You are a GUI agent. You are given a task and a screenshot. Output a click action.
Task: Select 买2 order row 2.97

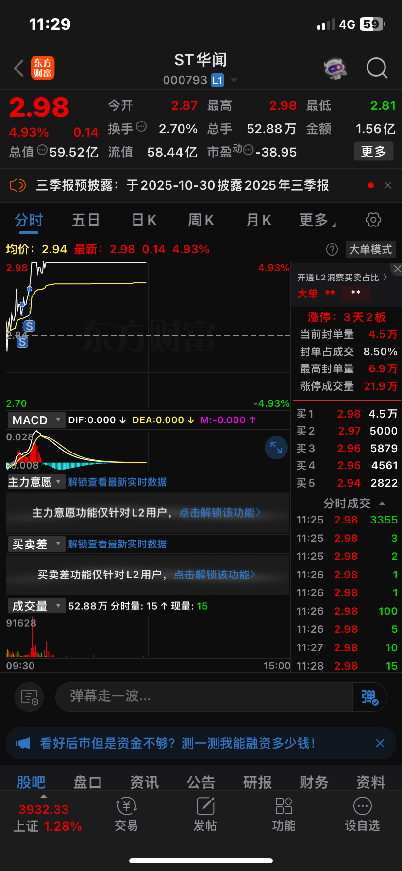click(x=347, y=431)
